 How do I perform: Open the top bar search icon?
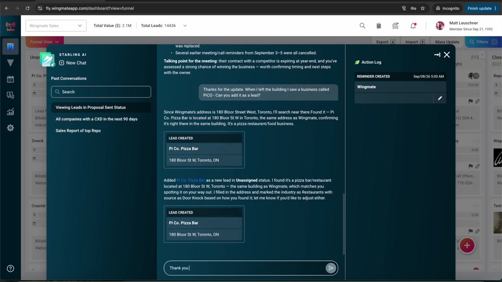coord(362,26)
